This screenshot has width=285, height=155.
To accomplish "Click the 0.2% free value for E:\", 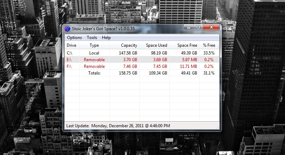I will (x=209, y=59).
